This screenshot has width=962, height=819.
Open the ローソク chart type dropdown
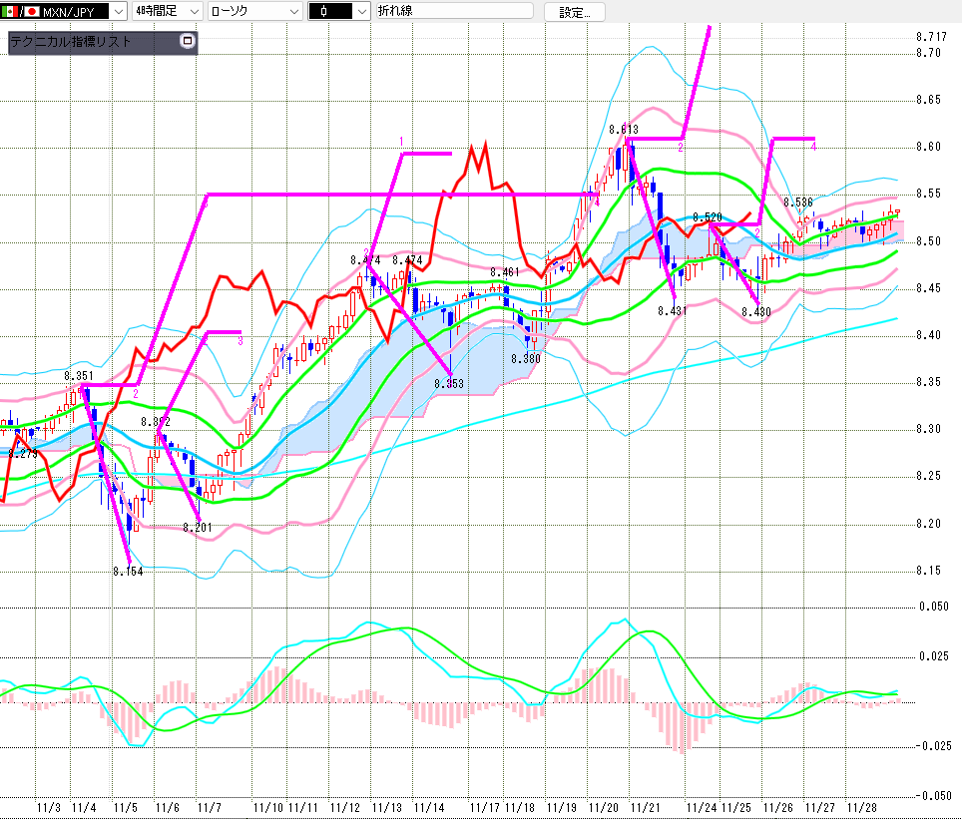point(292,12)
